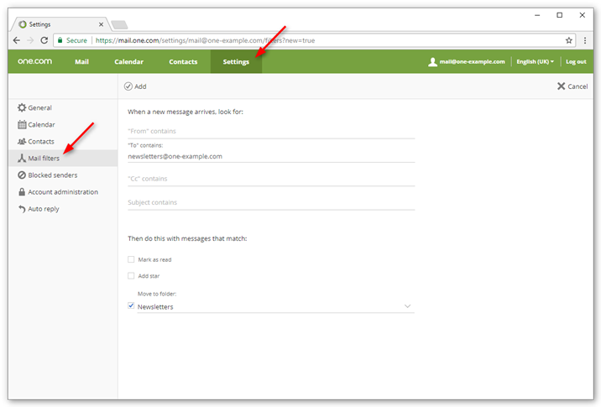Open the English (UK) language dropdown
Screen dimensions: 601x407
tap(535, 62)
